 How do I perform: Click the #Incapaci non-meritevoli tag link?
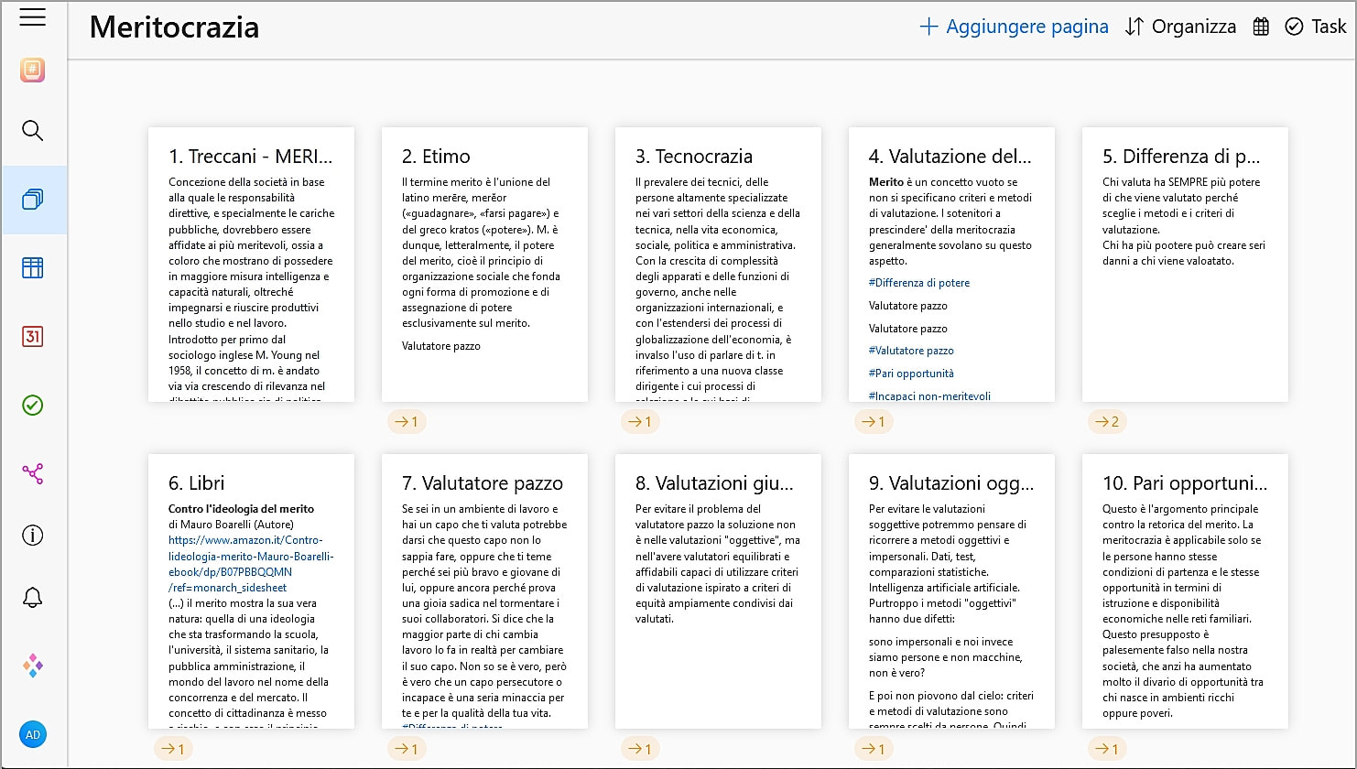point(929,396)
